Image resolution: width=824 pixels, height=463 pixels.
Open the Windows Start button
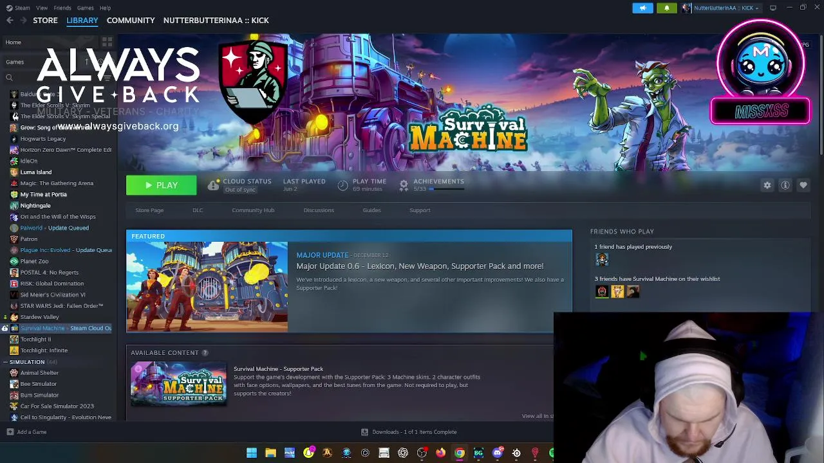(252, 453)
